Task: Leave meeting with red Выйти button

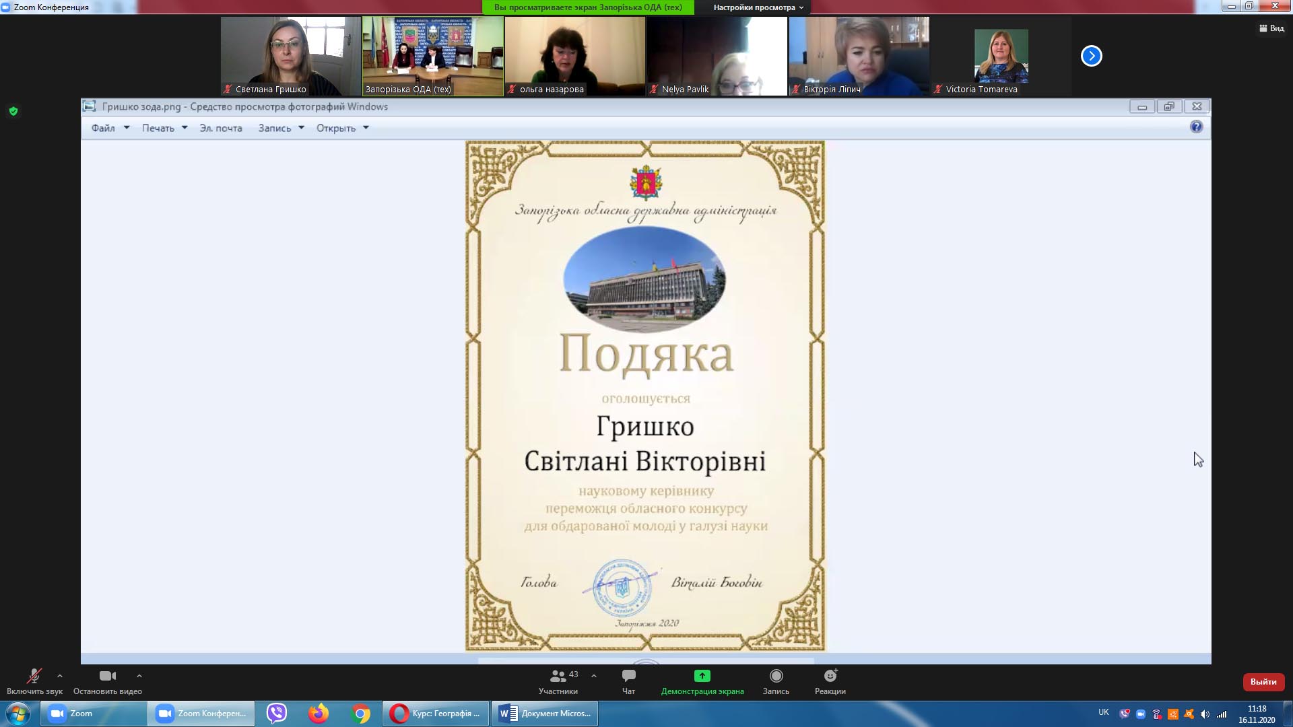Action: point(1263,682)
